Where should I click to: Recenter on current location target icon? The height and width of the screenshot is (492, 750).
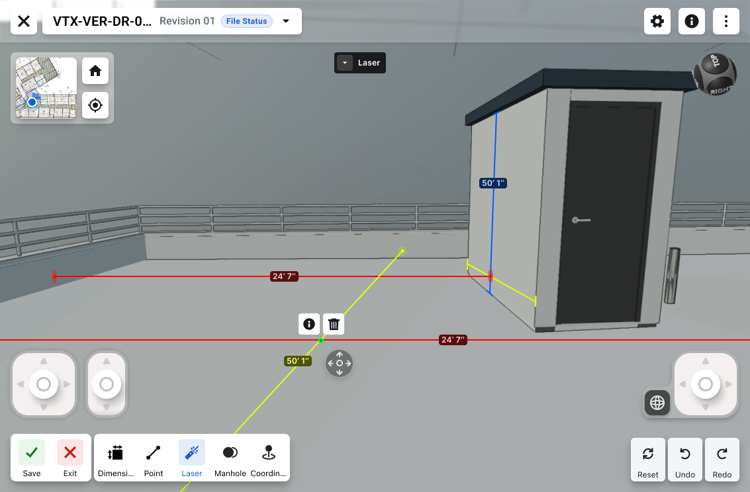95,105
